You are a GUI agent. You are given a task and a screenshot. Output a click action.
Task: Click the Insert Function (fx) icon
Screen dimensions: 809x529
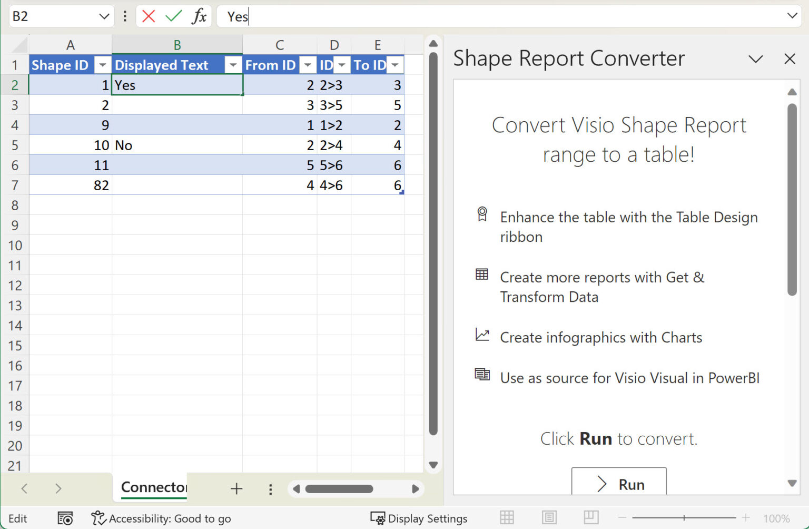click(x=200, y=16)
